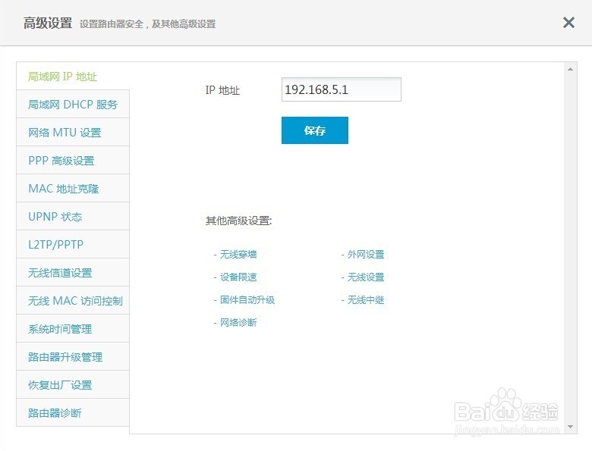The height and width of the screenshot is (451, 592).
Task: Open 路由器诊断 tab
Action: pyautogui.click(x=73, y=412)
